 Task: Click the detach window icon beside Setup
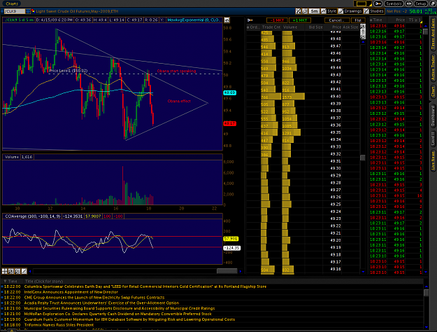point(433,4)
